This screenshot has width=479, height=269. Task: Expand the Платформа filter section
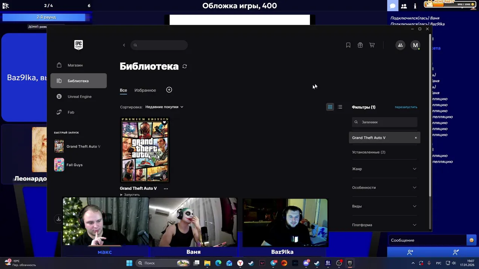tap(384, 225)
